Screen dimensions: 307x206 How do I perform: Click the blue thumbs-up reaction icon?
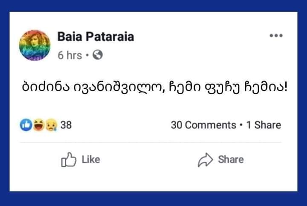pos(26,125)
